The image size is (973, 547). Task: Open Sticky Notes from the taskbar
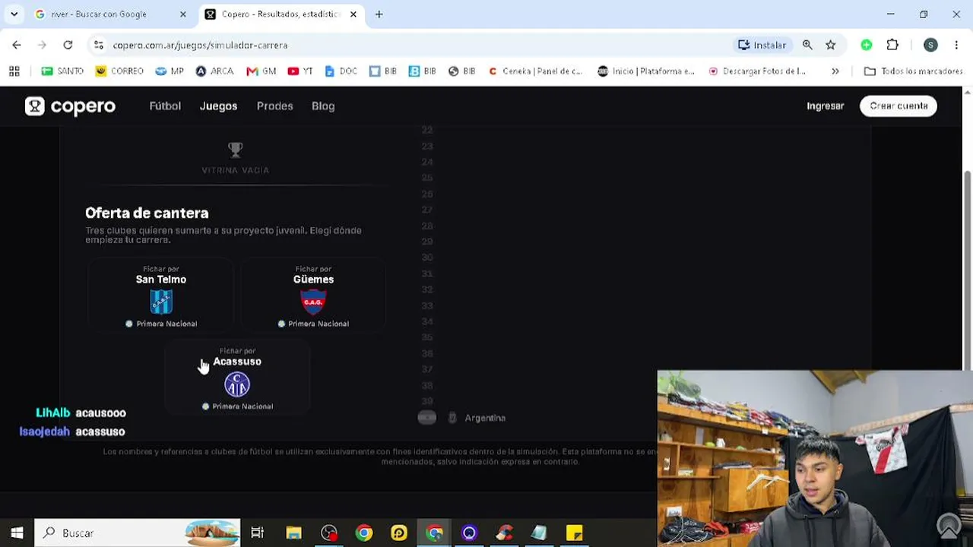[574, 533]
